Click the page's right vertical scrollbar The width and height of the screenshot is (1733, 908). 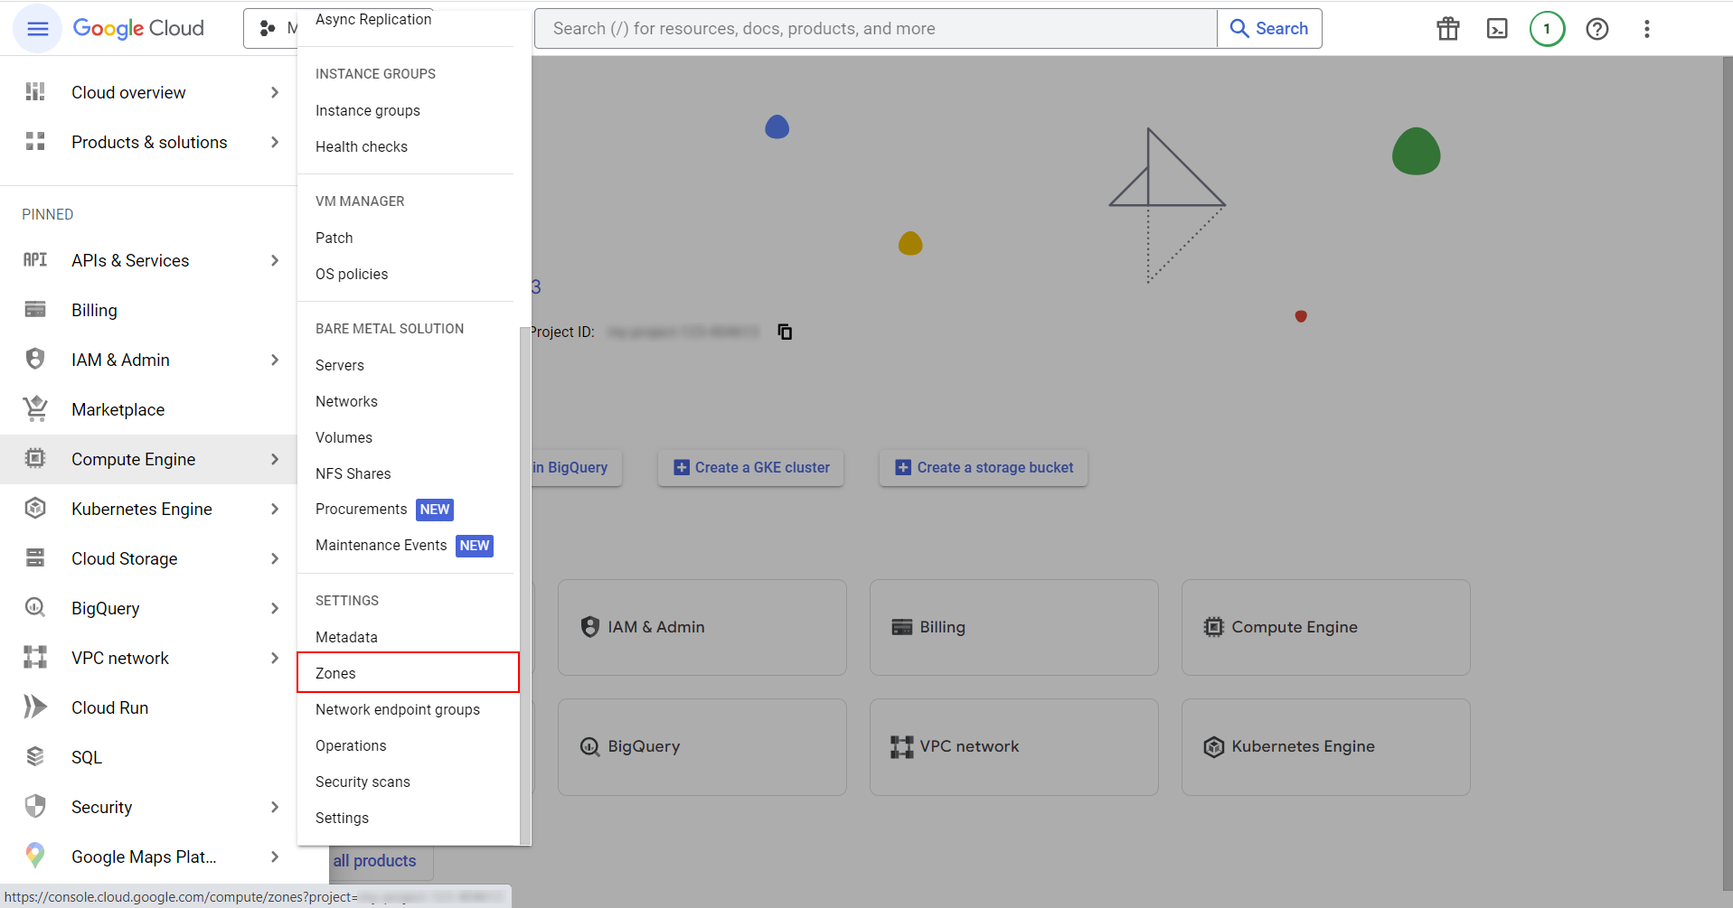pyautogui.click(x=1728, y=474)
